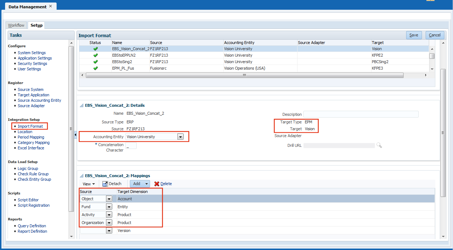Open the View menu in Mappings

tap(88, 184)
